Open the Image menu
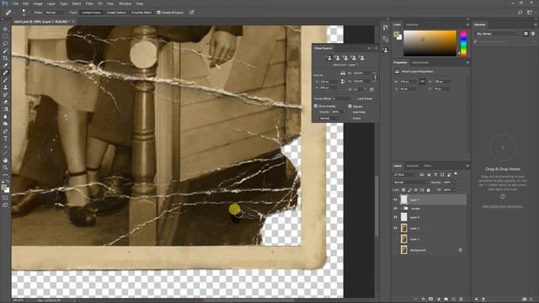 pos(38,3)
